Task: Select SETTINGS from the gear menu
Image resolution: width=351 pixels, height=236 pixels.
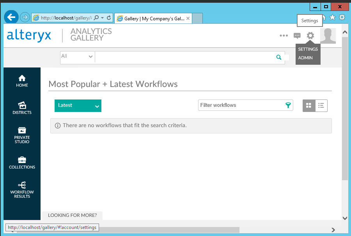Action: coord(308,49)
